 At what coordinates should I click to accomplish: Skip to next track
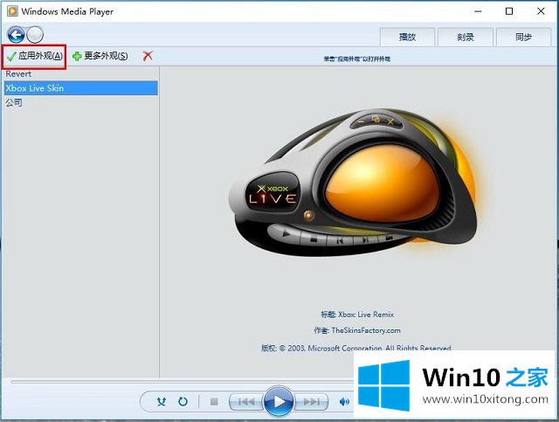(311, 402)
